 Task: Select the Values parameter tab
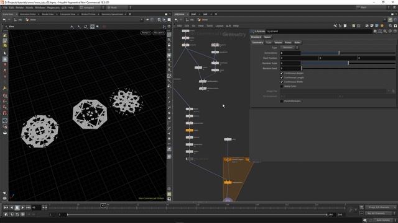point(278,43)
